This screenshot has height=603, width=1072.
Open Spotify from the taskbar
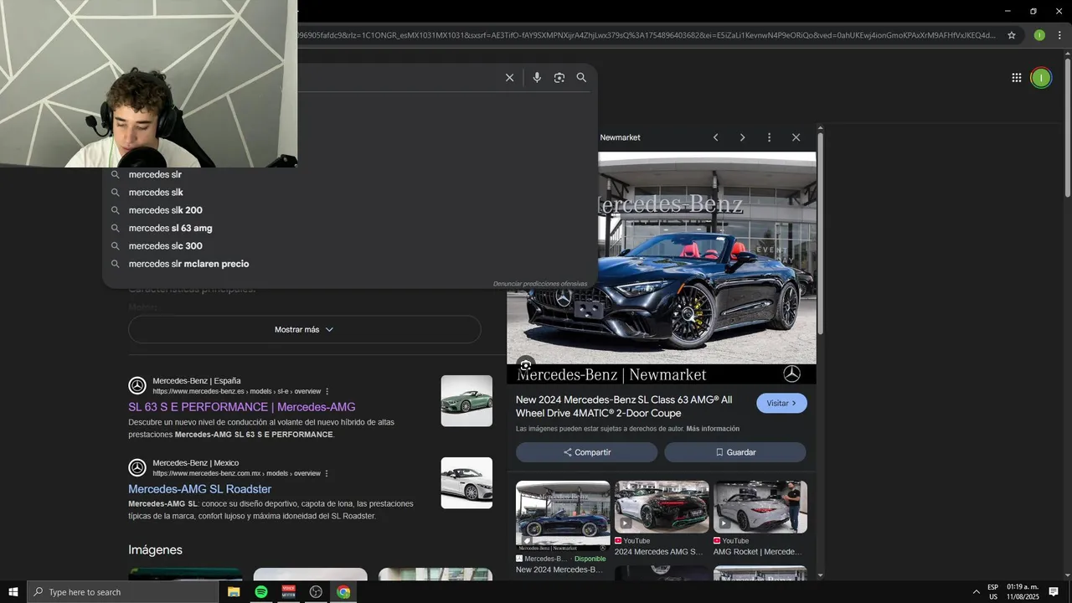(x=261, y=592)
